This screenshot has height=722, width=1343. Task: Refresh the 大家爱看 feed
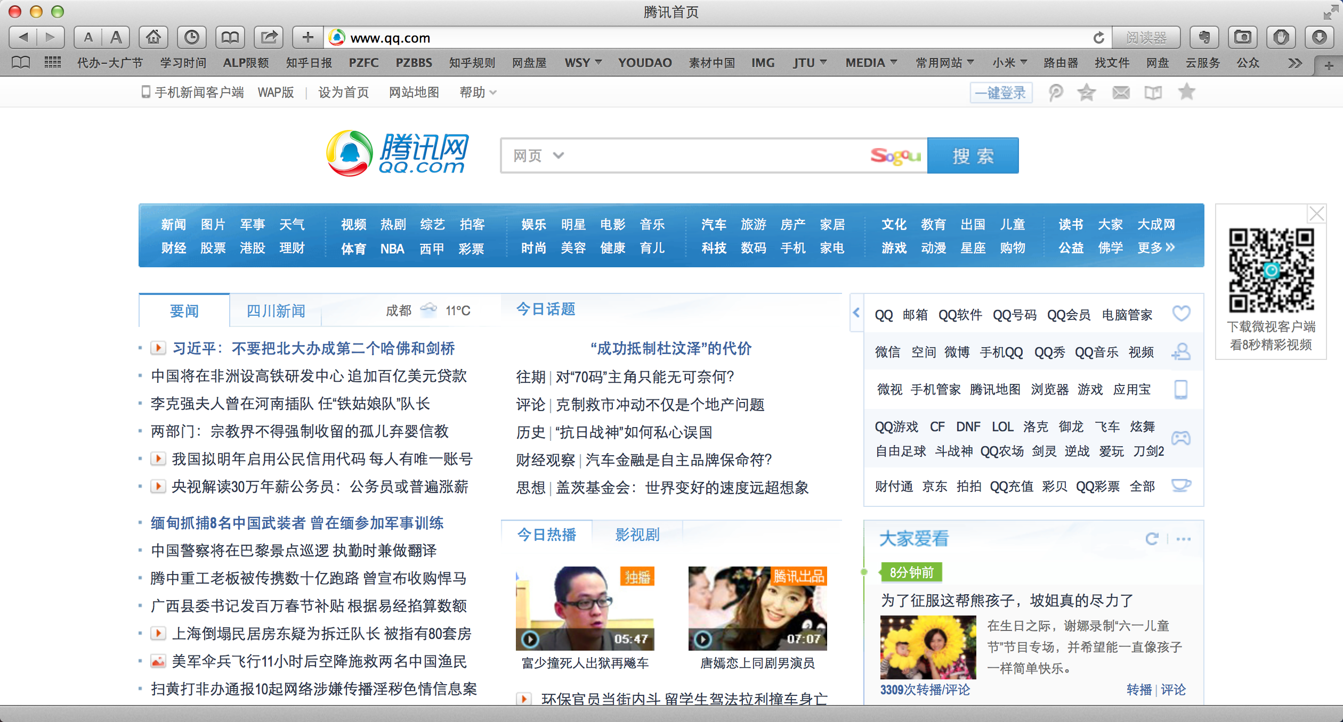point(1152,539)
